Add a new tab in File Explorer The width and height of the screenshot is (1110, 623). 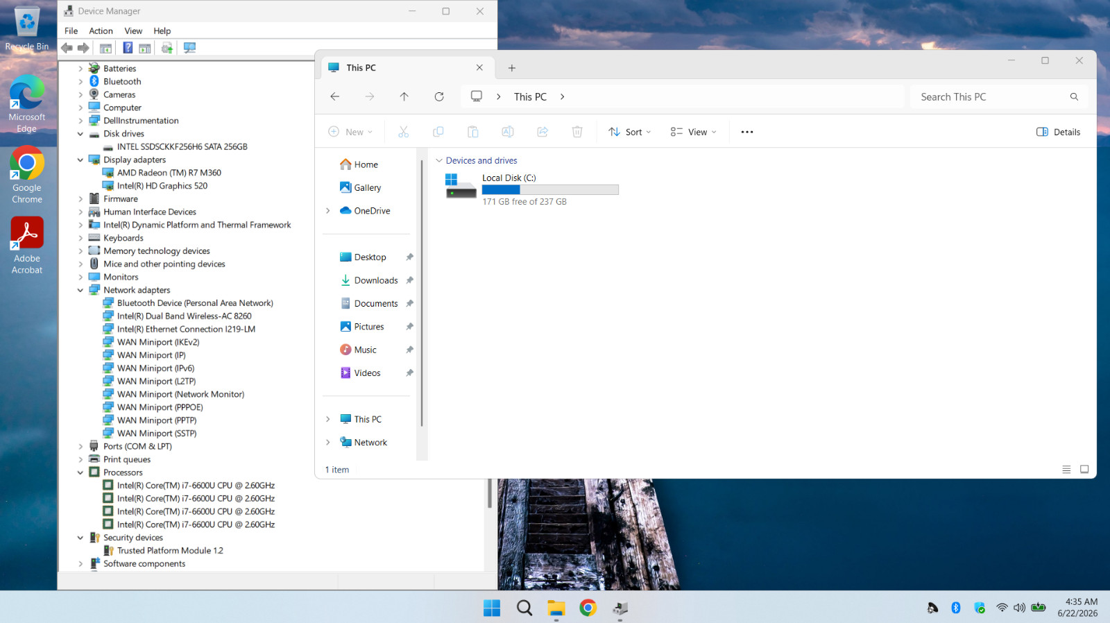(x=512, y=68)
